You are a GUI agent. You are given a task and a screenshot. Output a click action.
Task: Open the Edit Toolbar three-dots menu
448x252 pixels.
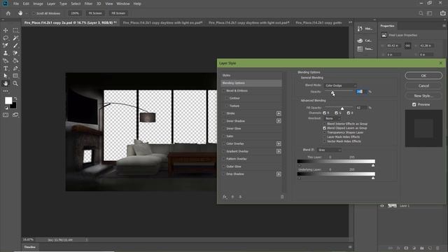click(6, 91)
